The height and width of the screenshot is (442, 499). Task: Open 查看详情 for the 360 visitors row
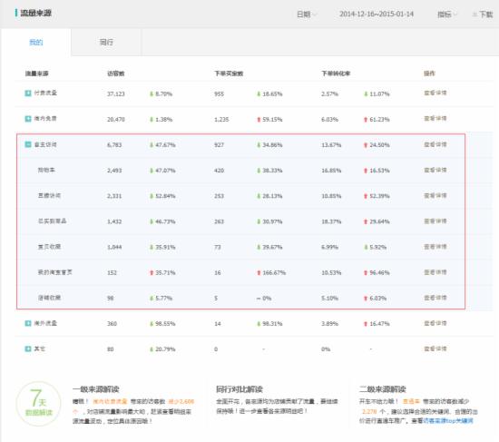pos(435,323)
